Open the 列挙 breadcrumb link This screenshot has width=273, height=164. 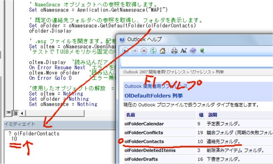pyautogui.click(x=219, y=72)
